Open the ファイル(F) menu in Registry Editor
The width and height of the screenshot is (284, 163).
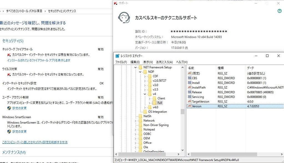pos(121,62)
